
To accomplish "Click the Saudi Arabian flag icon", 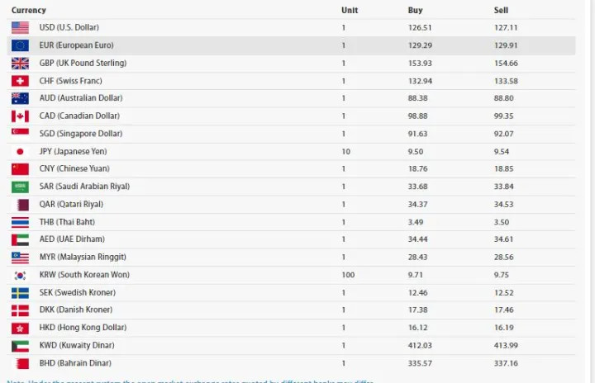I will pyautogui.click(x=20, y=187).
